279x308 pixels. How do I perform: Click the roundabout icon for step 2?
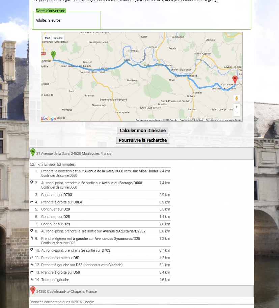[32, 182]
